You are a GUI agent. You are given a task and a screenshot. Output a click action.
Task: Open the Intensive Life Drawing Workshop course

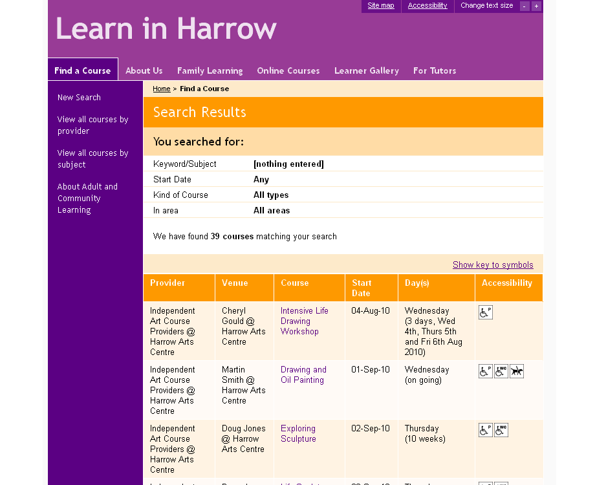tap(304, 321)
